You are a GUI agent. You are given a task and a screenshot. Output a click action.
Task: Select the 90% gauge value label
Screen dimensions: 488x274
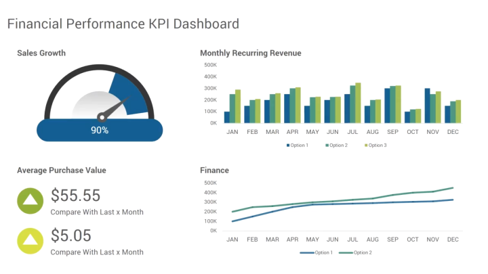click(100, 130)
